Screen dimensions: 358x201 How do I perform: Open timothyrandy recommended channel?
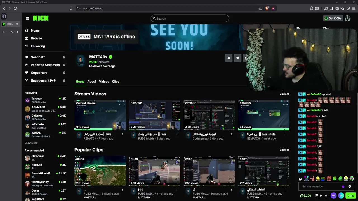click(x=45, y=184)
